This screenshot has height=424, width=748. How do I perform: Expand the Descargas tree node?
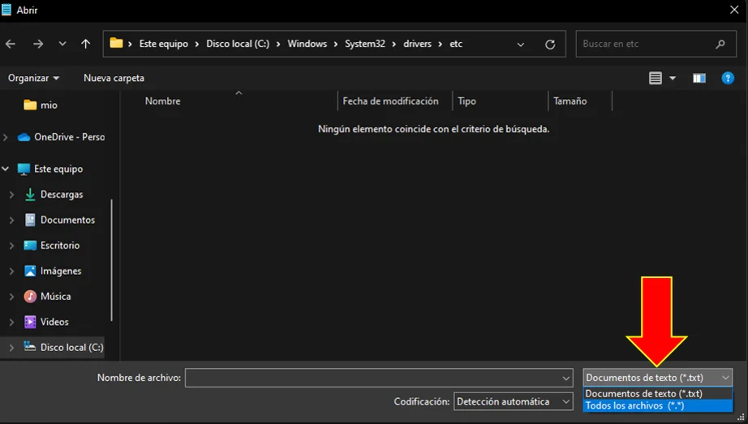[x=12, y=195]
